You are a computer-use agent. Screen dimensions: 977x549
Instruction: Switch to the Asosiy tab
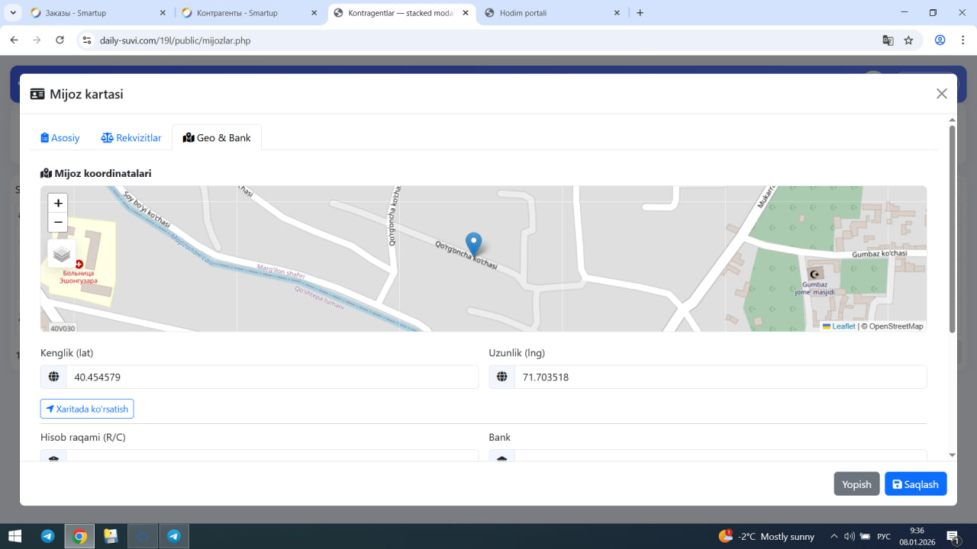coord(60,138)
